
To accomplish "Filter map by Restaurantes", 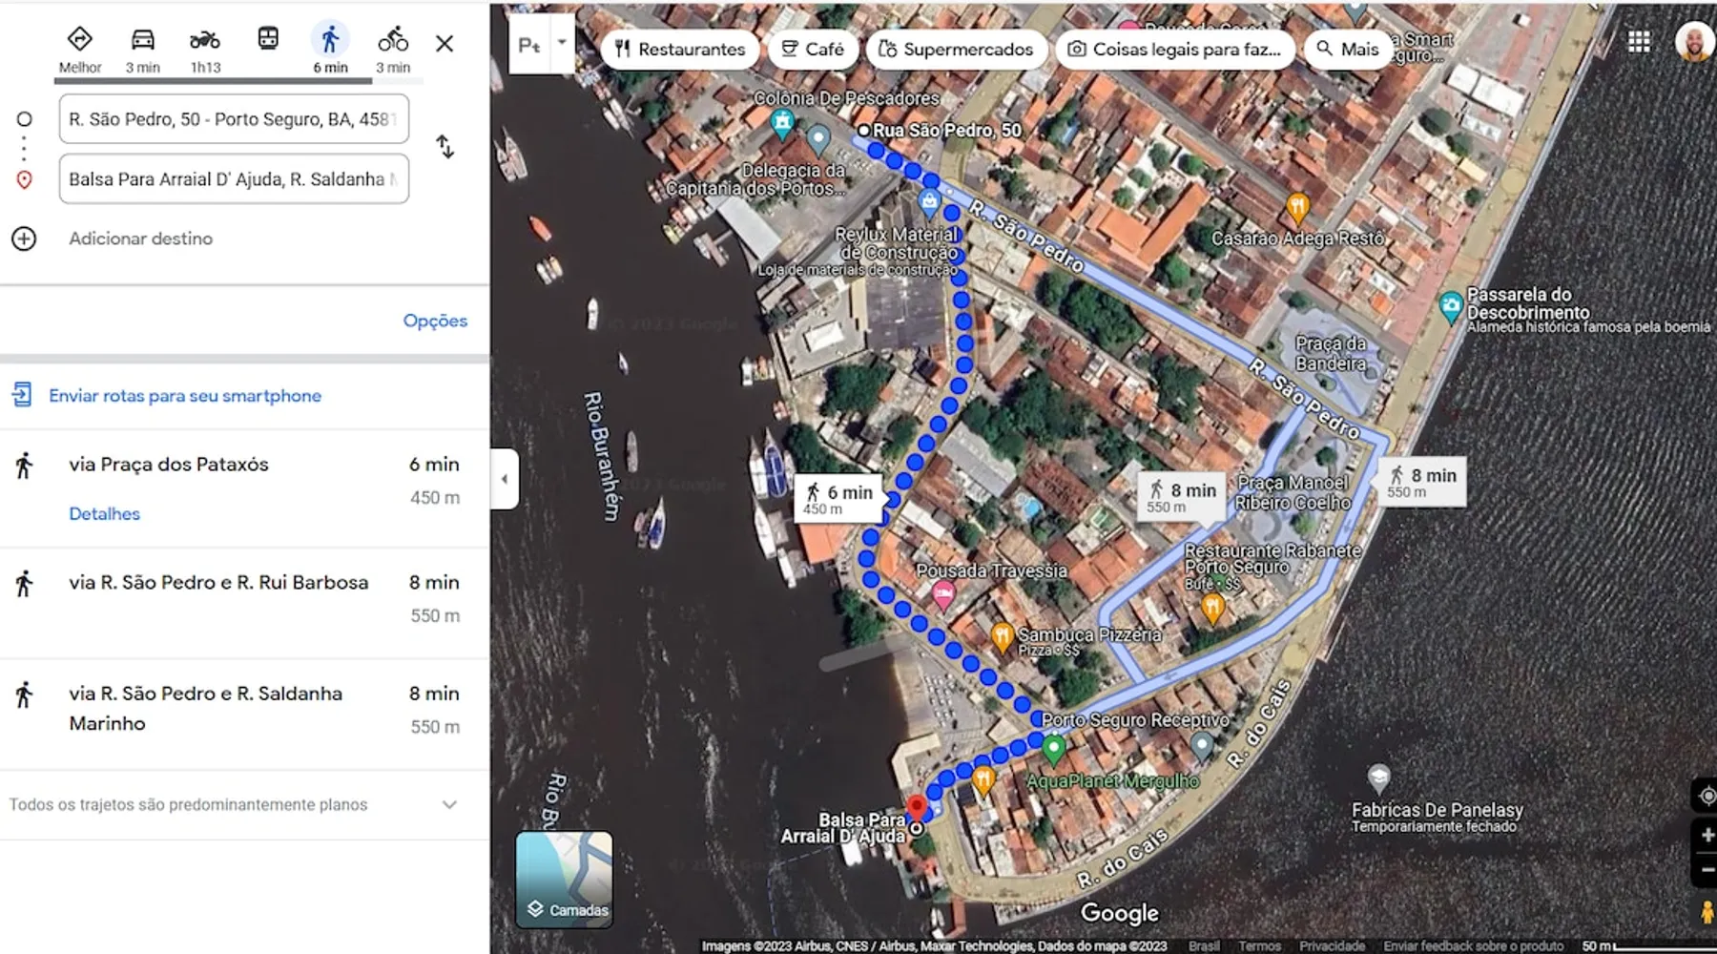I will (x=679, y=50).
